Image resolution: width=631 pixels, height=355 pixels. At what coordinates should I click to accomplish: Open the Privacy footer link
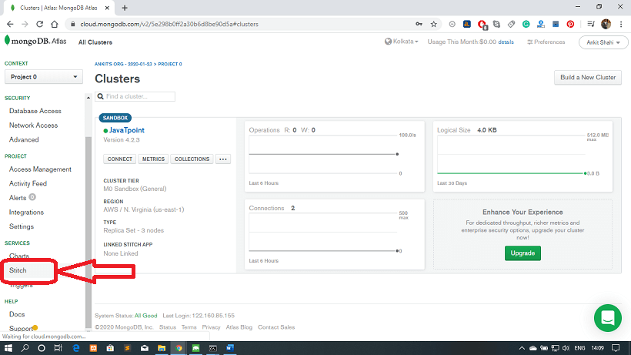pyautogui.click(x=211, y=327)
